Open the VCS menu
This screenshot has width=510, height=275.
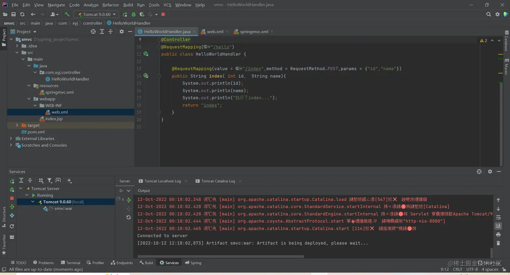(x=167, y=5)
